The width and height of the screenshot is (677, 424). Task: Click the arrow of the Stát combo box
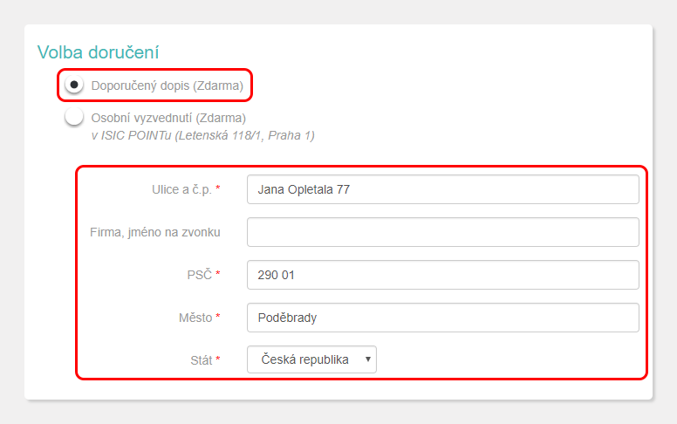(368, 359)
